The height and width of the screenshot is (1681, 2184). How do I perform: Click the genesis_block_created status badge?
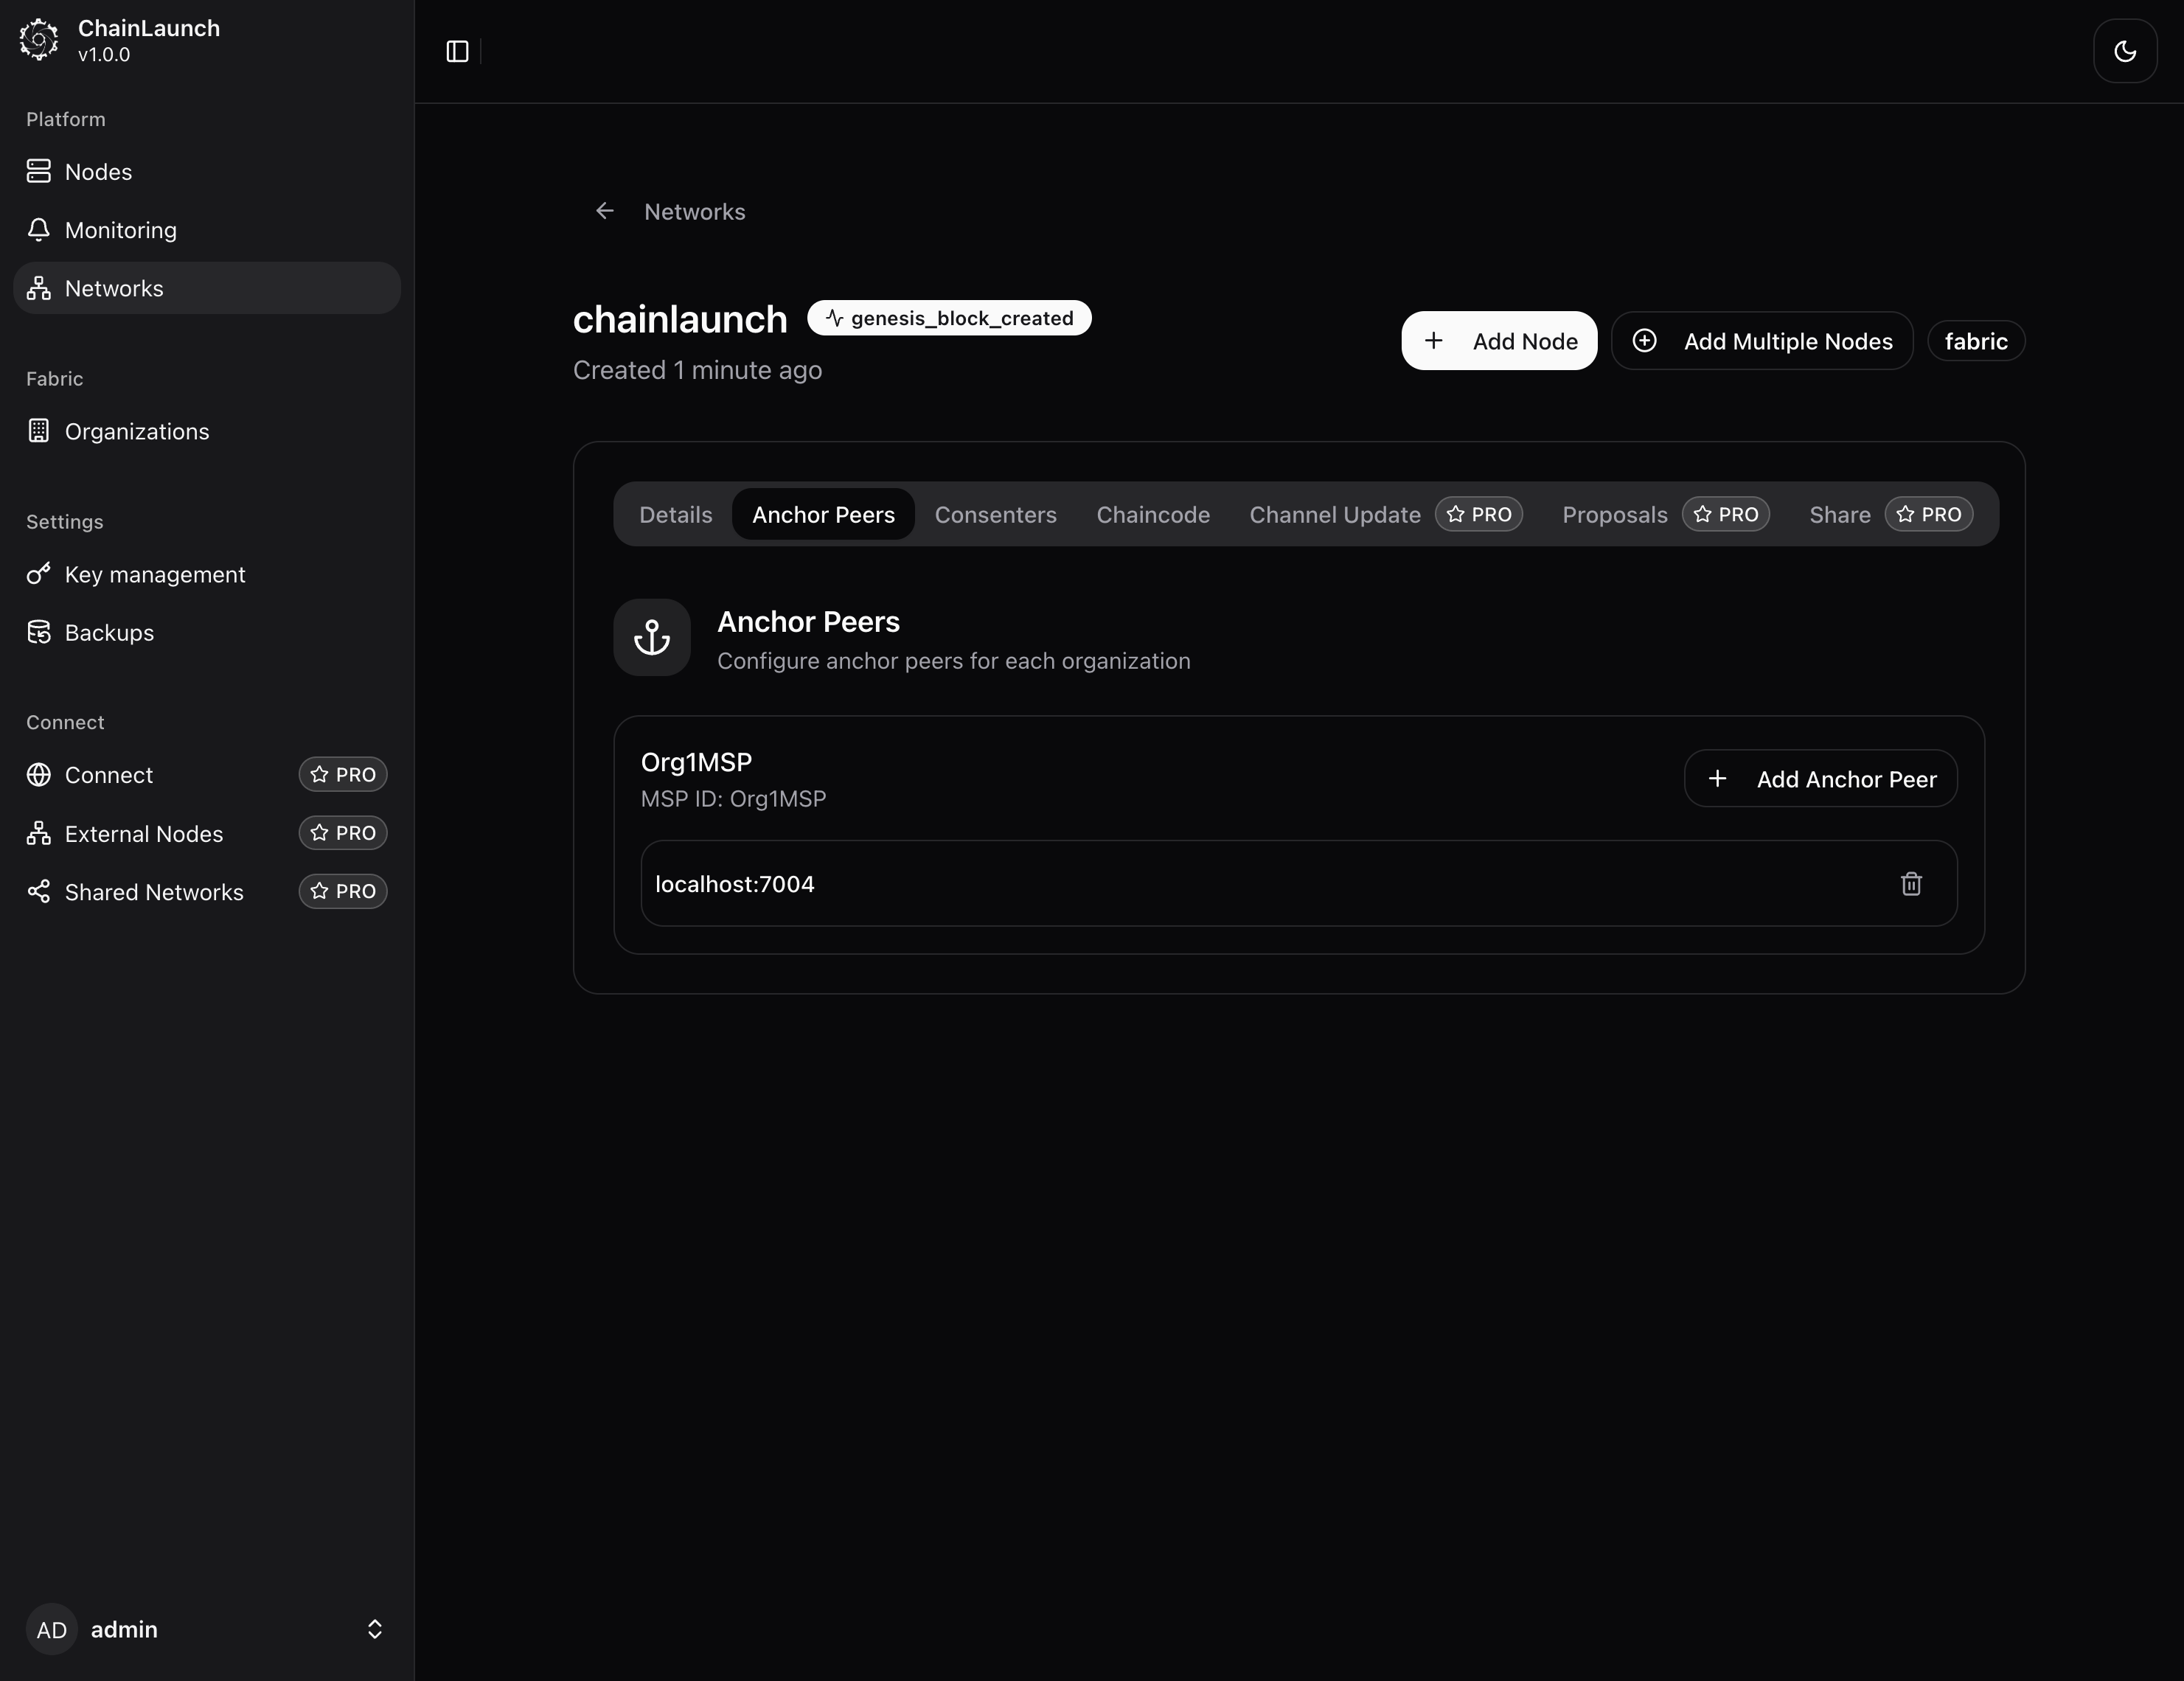tap(948, 318)
